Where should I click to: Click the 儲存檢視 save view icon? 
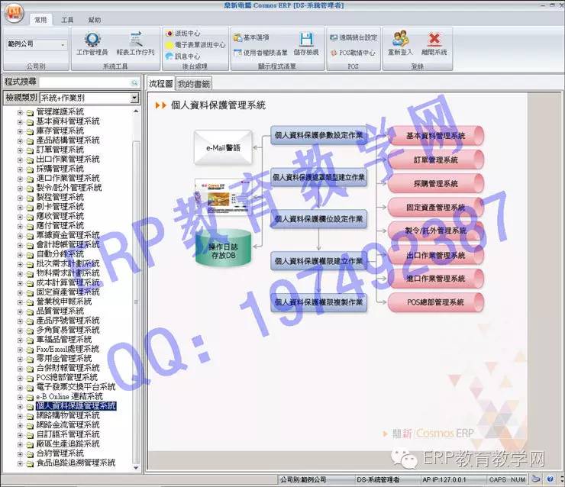[305, 43]
